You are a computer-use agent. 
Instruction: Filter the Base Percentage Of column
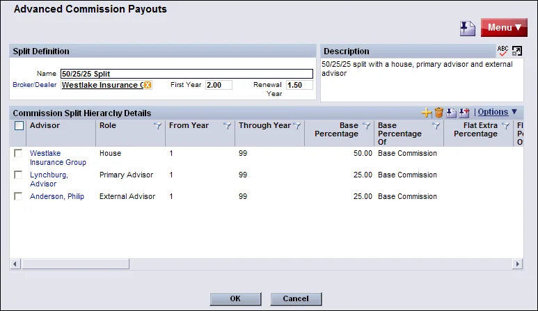point(436,126)
